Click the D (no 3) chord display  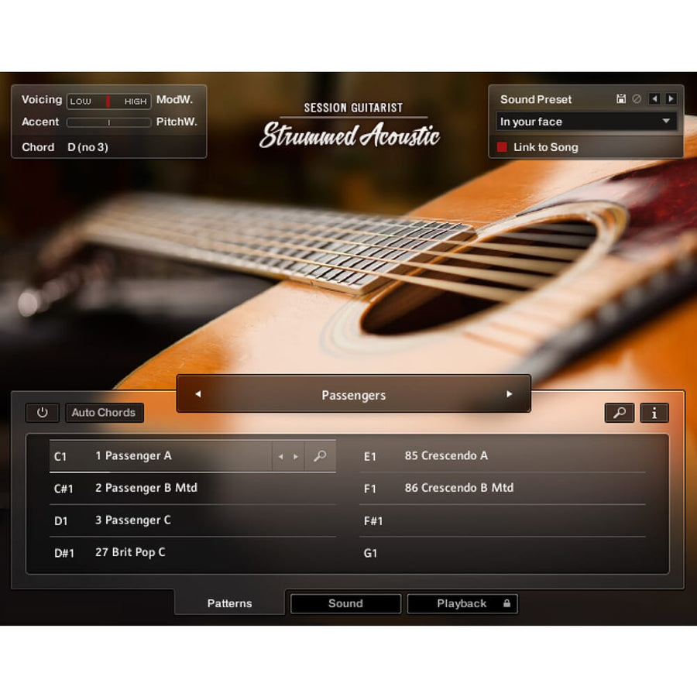pos(88,147)
